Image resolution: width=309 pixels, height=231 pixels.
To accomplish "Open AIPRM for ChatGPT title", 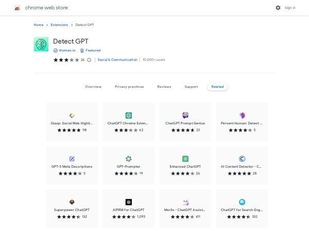I will (x=128, y=210).
